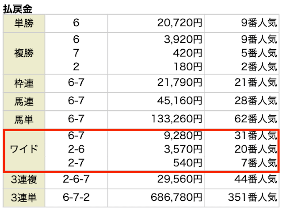Click the 29,560円 trio payout
283x210 pixels.
pos(180,179)
